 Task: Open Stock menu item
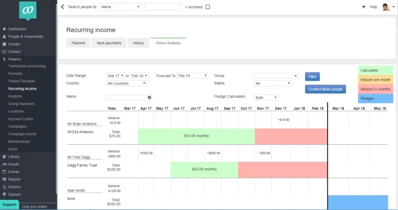click(x=13, y=149)
